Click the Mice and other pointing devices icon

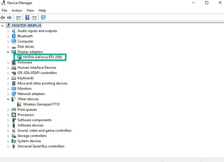tap(14, 83)
